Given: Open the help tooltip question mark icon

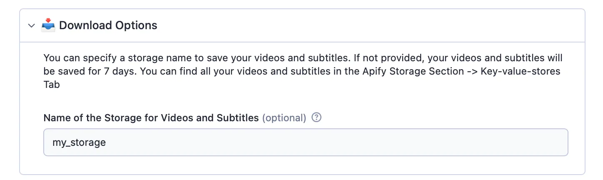Looking at the screenshot, I should click(x=316, y=117).
